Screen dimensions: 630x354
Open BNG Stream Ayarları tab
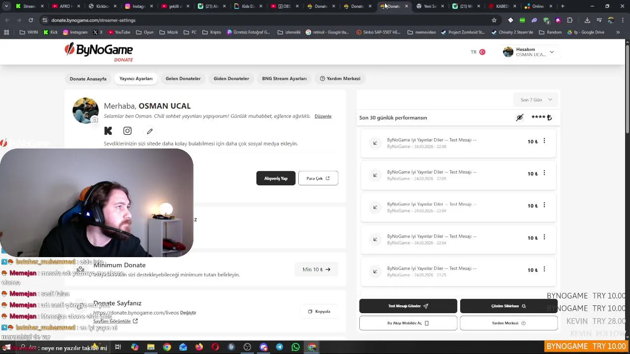tap(284, 79)
